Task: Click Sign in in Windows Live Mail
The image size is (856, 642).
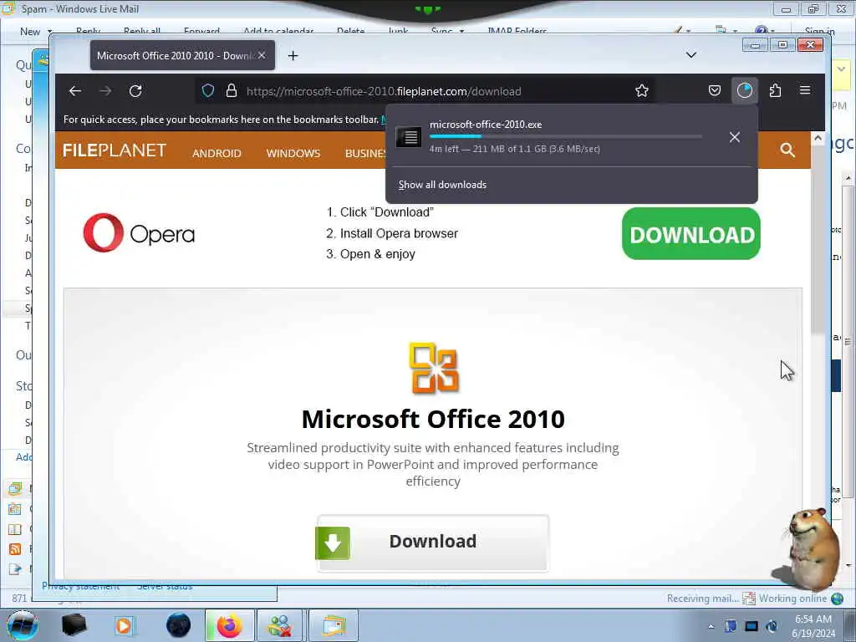Action: pyautogui.click(x=819, y=32)
